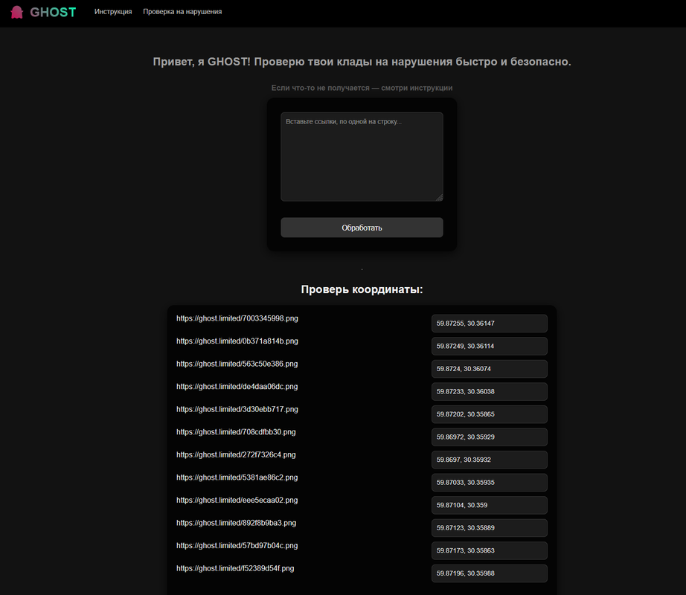The height and width of the screenshot is (595, 686).
Task: Open link ghost.limited/57bd97b04c.png
Action: pyautogui.click(x=237, y=546)
